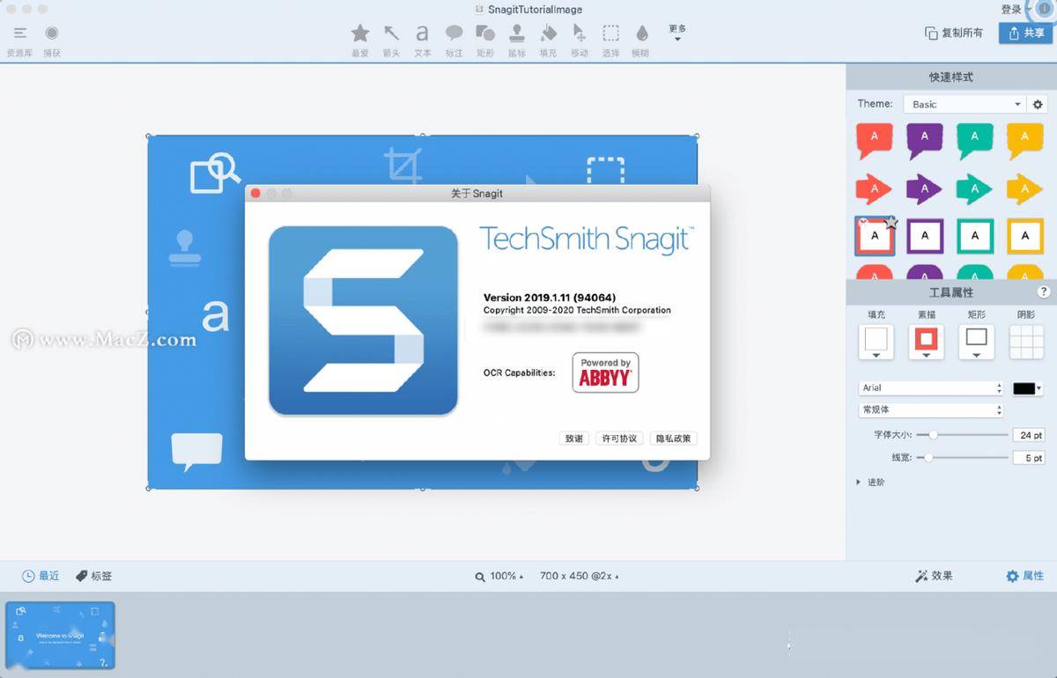
Task: Select the 选择 selection tool
Action: [610, 41]
